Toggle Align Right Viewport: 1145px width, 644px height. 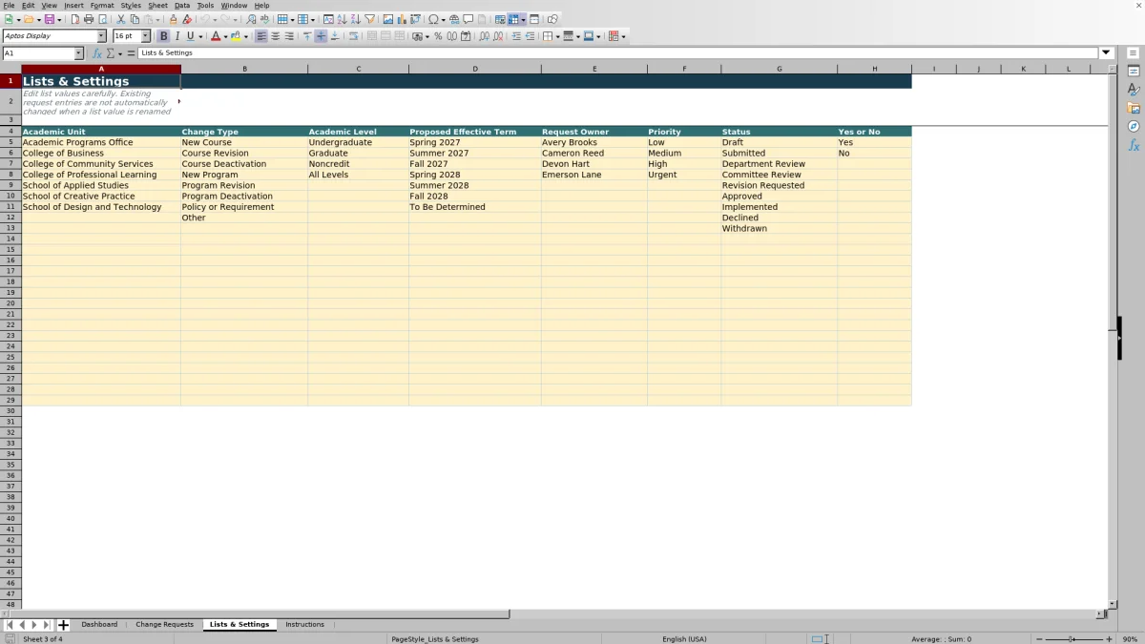click(x=289, y=36)
